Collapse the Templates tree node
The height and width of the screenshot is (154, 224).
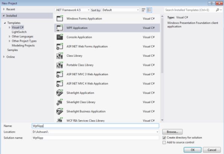click(5, 23)
